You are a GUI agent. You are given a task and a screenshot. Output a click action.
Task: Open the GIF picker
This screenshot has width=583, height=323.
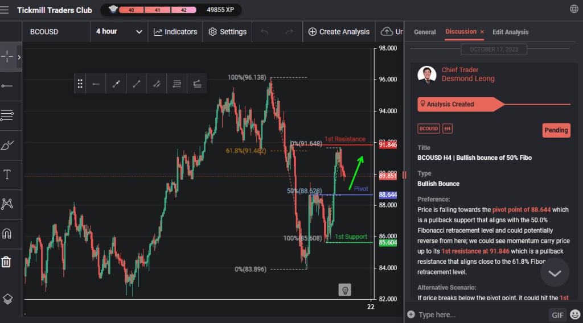pyautogui.click(x=557, y=315)
